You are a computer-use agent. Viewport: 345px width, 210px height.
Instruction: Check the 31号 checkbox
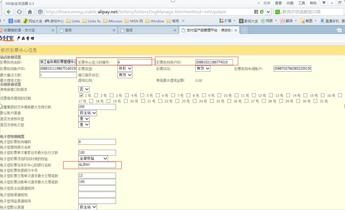(x=315, y=101)
